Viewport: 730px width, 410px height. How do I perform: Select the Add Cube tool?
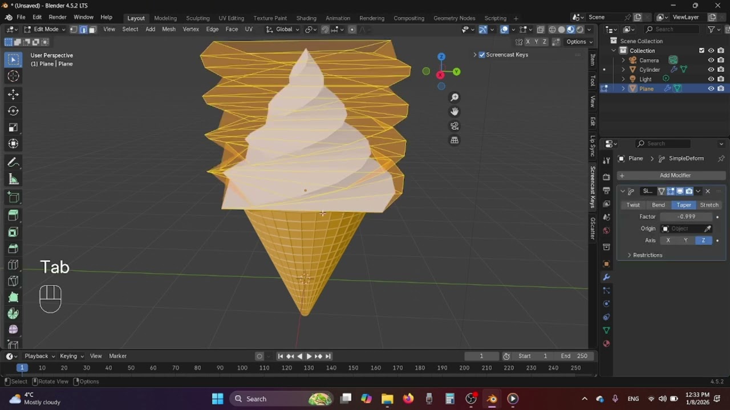[14, 198]
